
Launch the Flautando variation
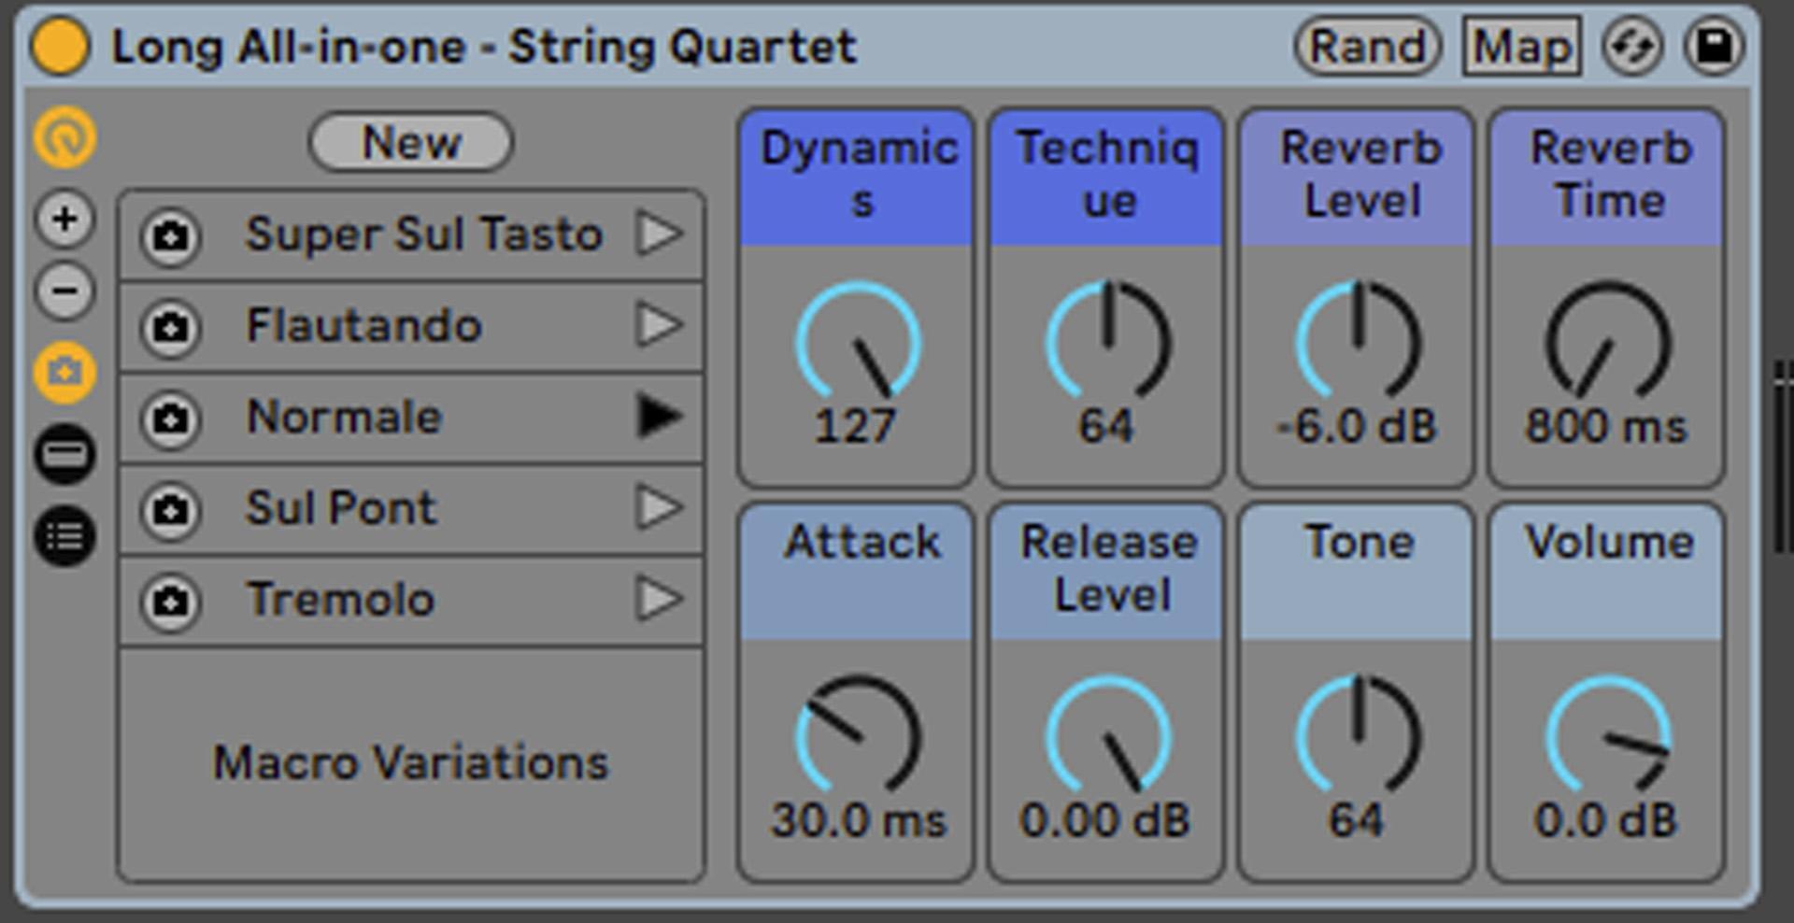point(660,325)
